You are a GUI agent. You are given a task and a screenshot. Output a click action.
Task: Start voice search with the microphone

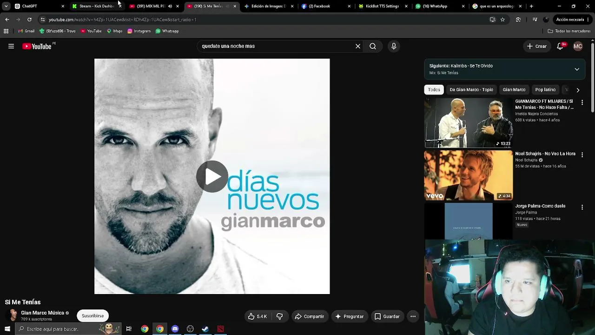coord(394,46)
